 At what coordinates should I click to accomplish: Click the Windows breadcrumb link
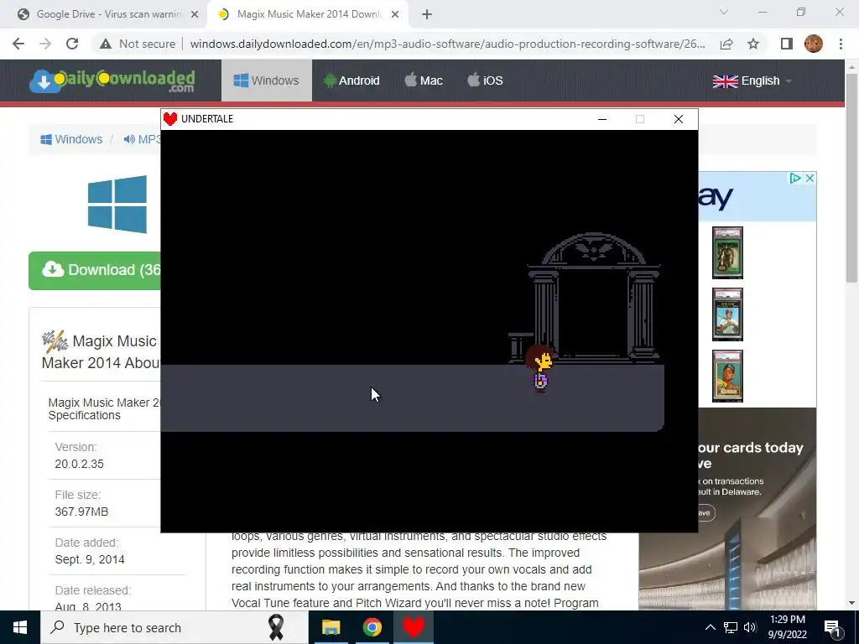pos(71,139)
